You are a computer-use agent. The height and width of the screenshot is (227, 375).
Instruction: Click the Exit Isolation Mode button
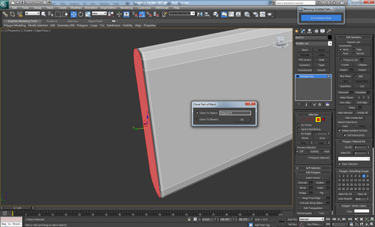click(321, 18)
